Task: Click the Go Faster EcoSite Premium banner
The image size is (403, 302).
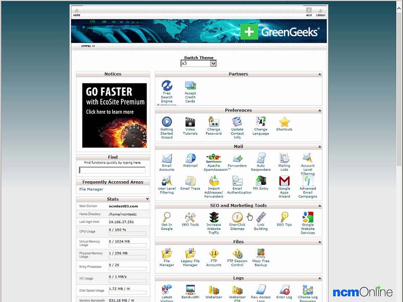Action: tap(114, 115)
